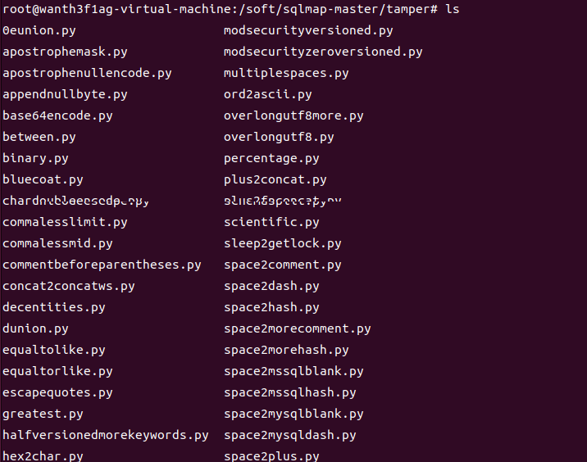Click on base64encode.py
Image resolution: width=587 pixels, height=462 pixels.
coord(57,115)
